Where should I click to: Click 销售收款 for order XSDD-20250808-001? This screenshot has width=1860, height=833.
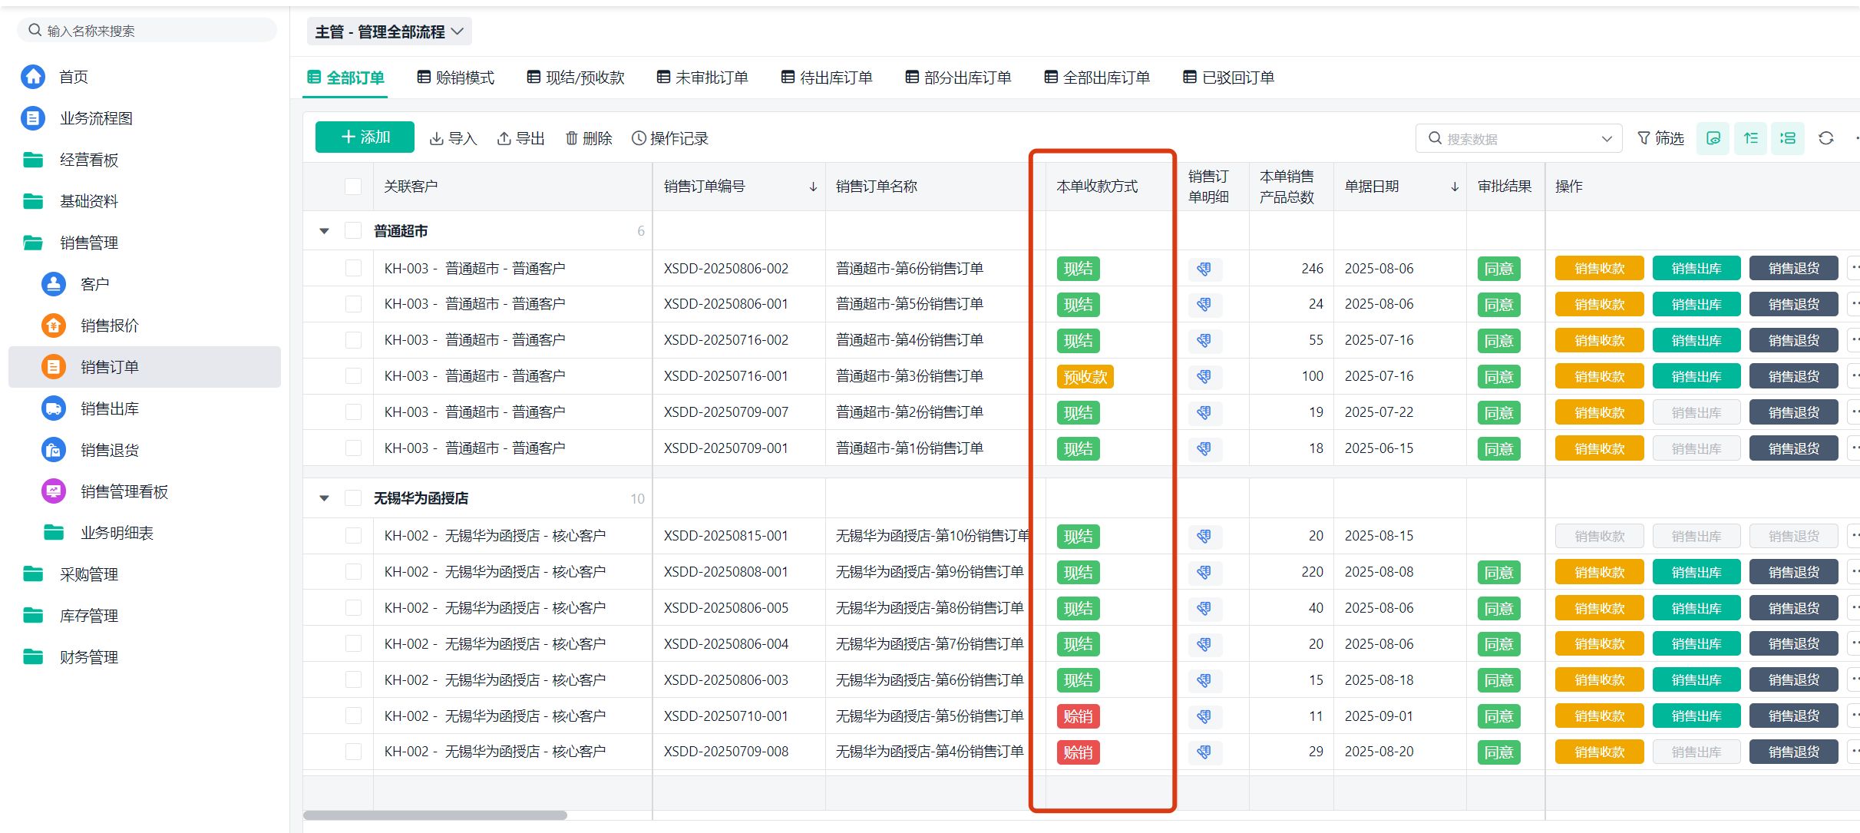point(1599,573)
